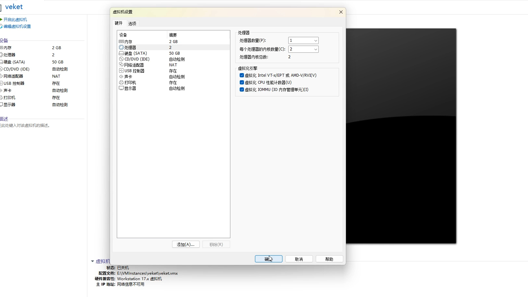This screenshot has width=528, height=297.
Task: Click the 编辑虚拟机设置 link
Action: pyautogui.click(x=17, y=27)
